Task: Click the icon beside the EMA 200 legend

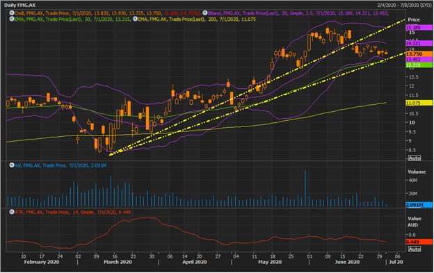Action: click(135, 19)
